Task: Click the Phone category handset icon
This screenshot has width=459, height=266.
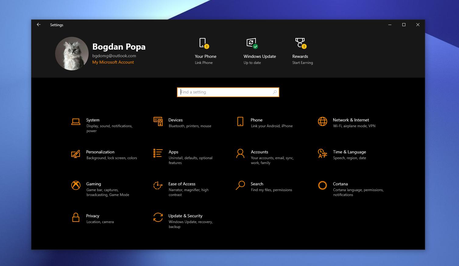Action: pos(240,121)
